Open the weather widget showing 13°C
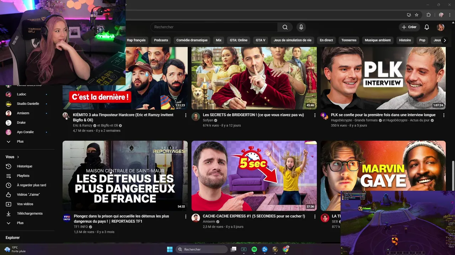This screenshot has height=255, width=455. tap(15, 249)
